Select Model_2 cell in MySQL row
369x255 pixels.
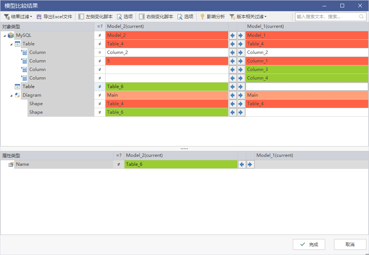[167, 35]
